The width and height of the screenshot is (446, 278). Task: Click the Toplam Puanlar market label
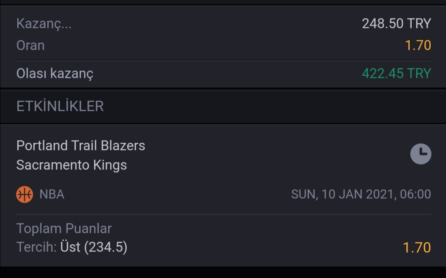(64, 229)
